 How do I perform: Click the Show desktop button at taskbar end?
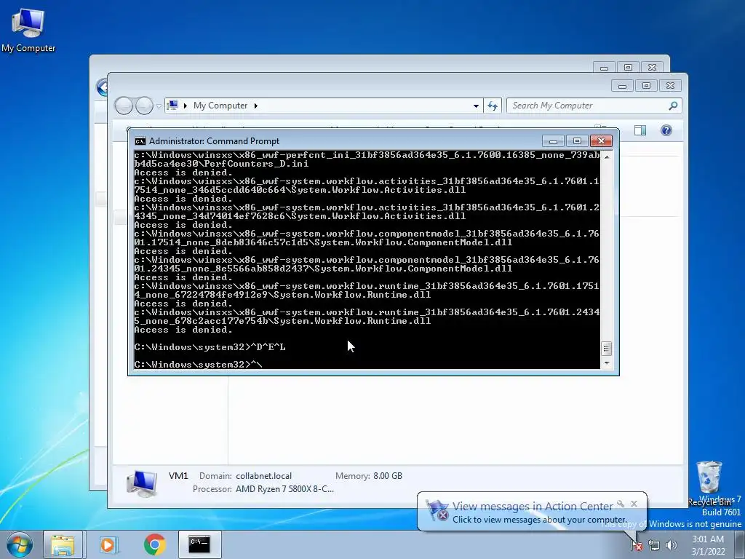click(x=740, y=544)
